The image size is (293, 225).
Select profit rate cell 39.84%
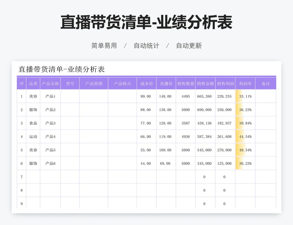click(x=245, y=123)
